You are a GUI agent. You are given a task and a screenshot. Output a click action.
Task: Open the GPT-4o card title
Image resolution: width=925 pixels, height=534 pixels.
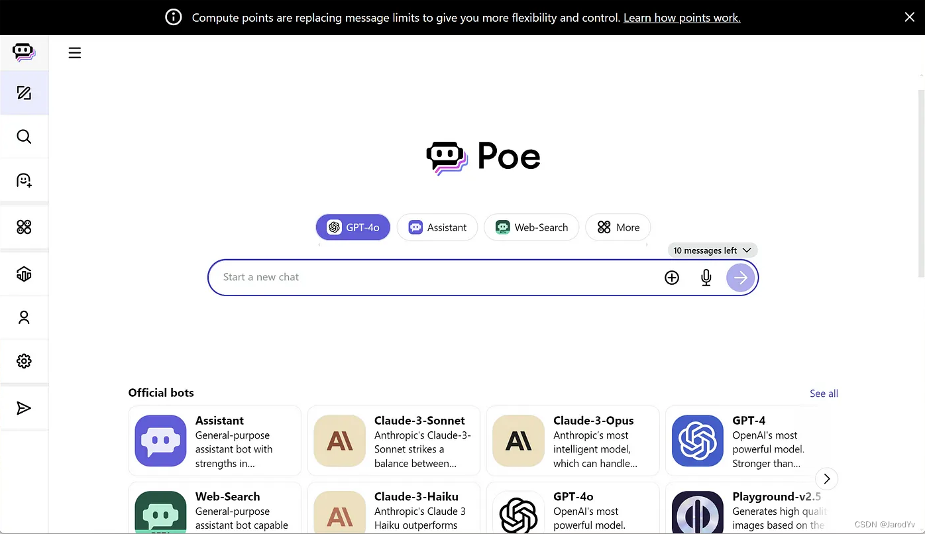(x=573, y=497)
